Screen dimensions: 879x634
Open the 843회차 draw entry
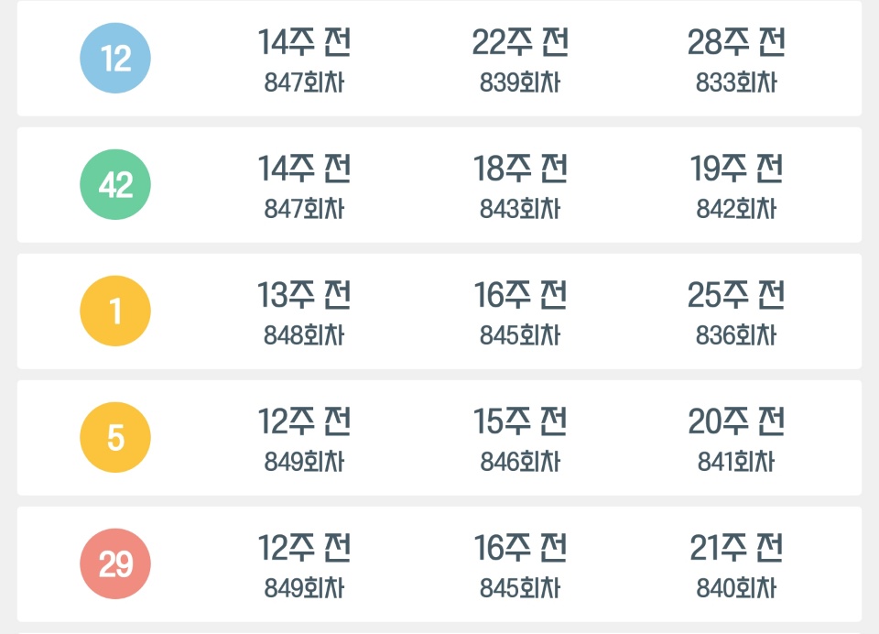(520, 209)
